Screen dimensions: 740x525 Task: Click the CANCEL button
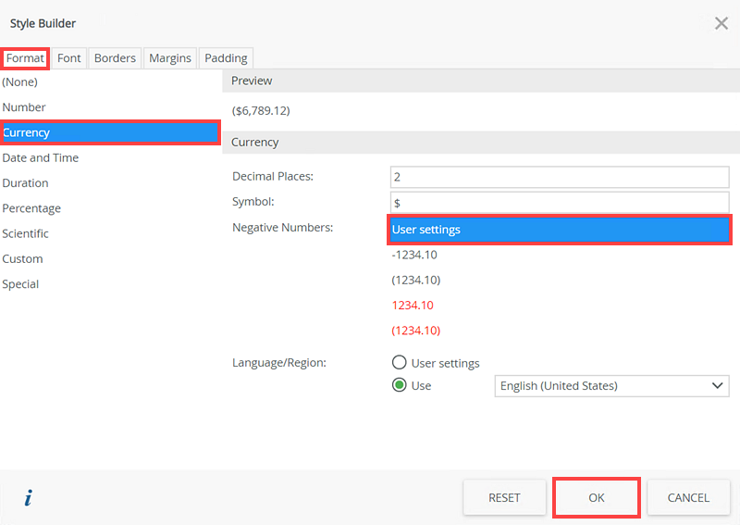pyautogui.click(x=688, y=498)
